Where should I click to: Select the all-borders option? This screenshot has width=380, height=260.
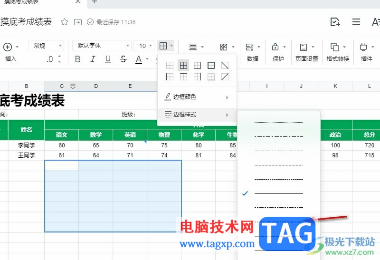click(x=183, y=65)
